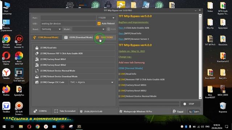Viewport: 232px width, 130px height.
Task: Run [COM] Factory Reset Mth2
Action: tap(74, 65)
